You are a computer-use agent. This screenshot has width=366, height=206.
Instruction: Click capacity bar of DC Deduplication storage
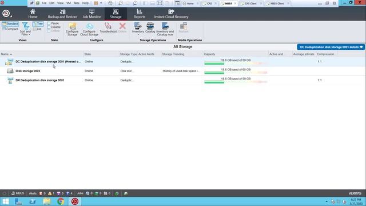236,64
